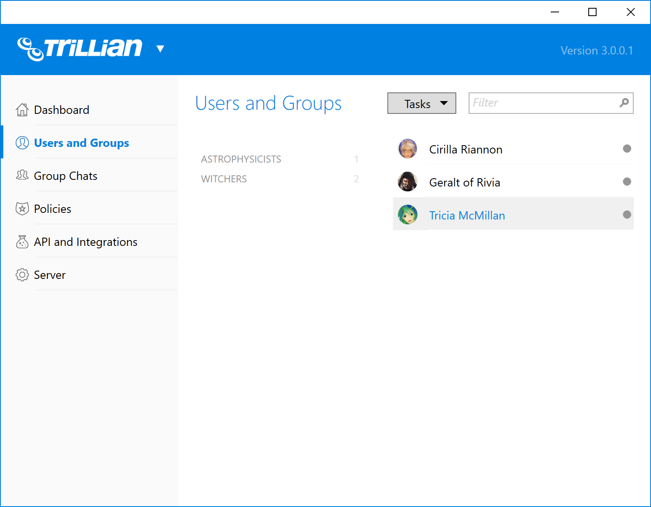Screen dimensions: 651x507
Task: Click the ASTROPHYSICISTS member count 1
Action: tap(356, 159)
